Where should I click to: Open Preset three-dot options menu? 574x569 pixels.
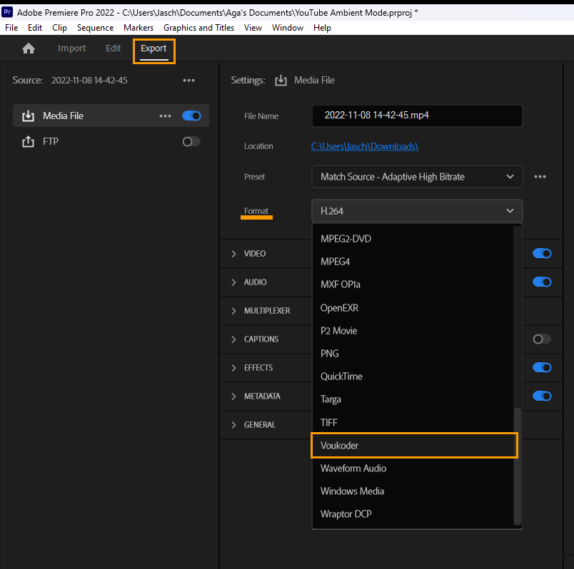point(540,177)
